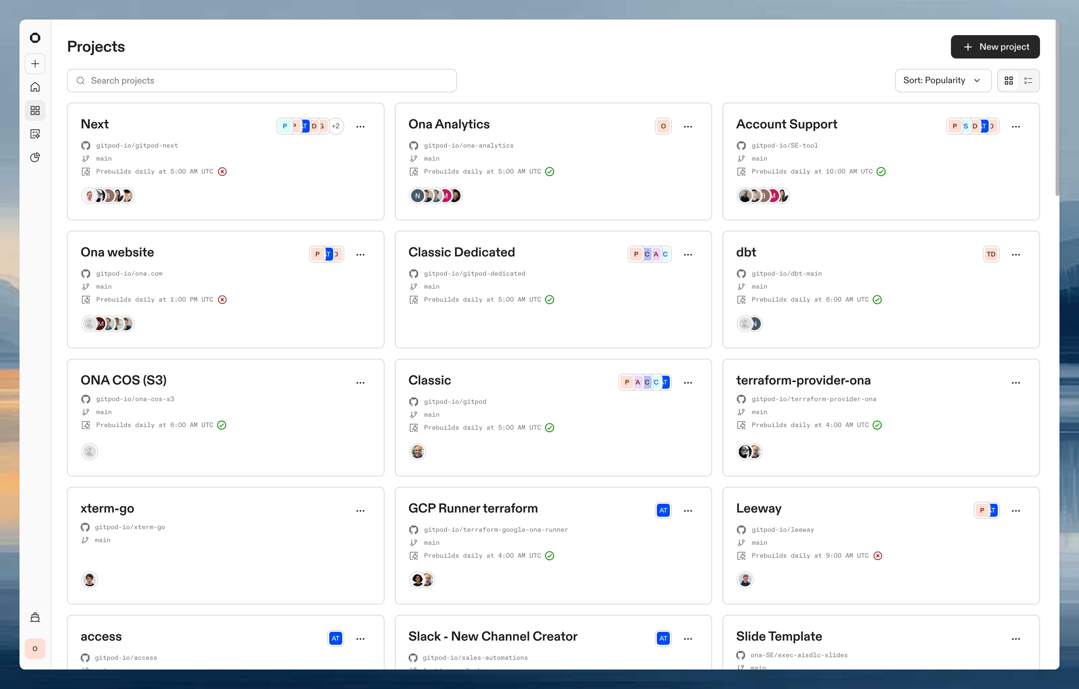Click gitpod-io/terraform-google-ona-runner repository text
Screen dimensions: 1079x689
point(496,529)
